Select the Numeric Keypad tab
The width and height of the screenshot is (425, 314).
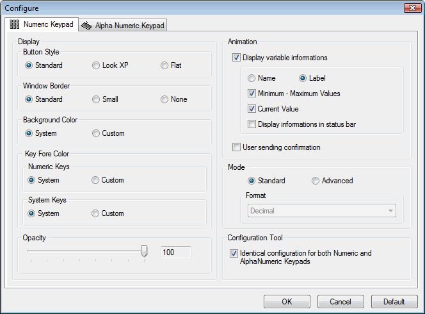42,24
